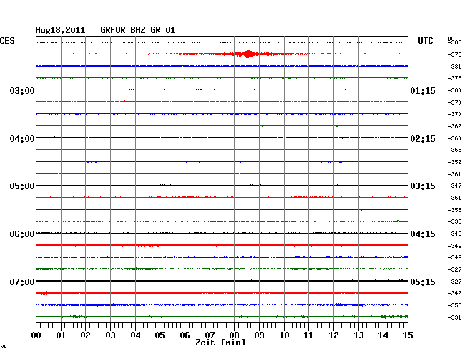This screenshot has height=354, width=465.
Task: Click the UTC time label "05:15"
Action: (x=423, y=282)
